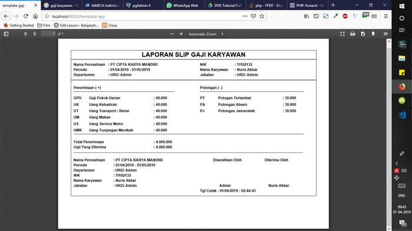The width and height of the screenshot is (412, 231).
Task: Zoom in the PDF document
Action: (181, 34)
